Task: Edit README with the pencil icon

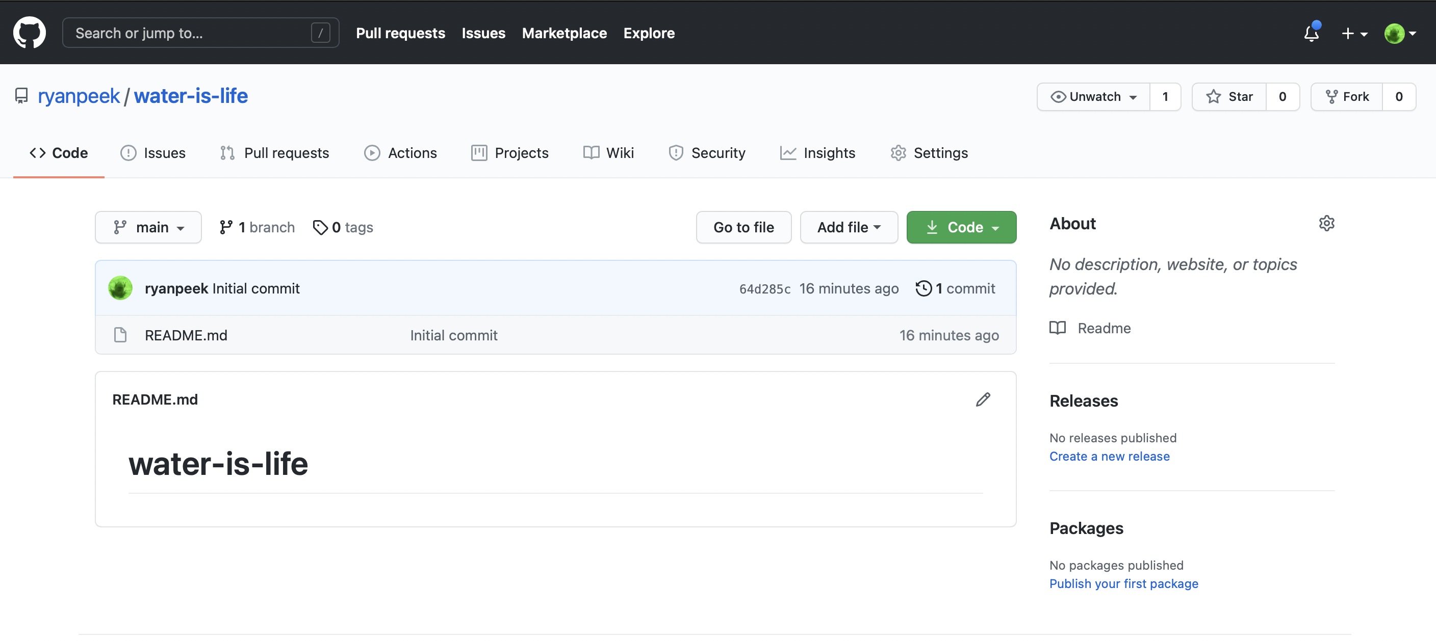Action: 983,399
